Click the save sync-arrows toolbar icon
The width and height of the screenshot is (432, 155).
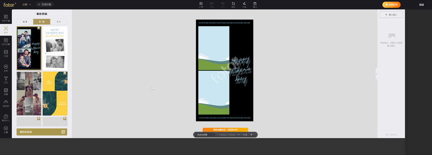(x=233, y=5)
